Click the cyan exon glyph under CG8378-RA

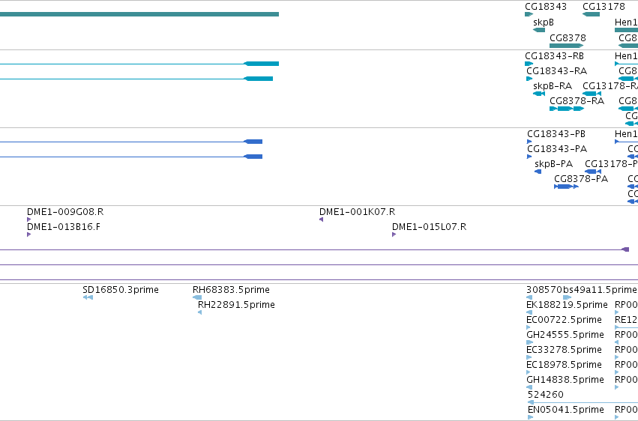(x=567, y=109)
